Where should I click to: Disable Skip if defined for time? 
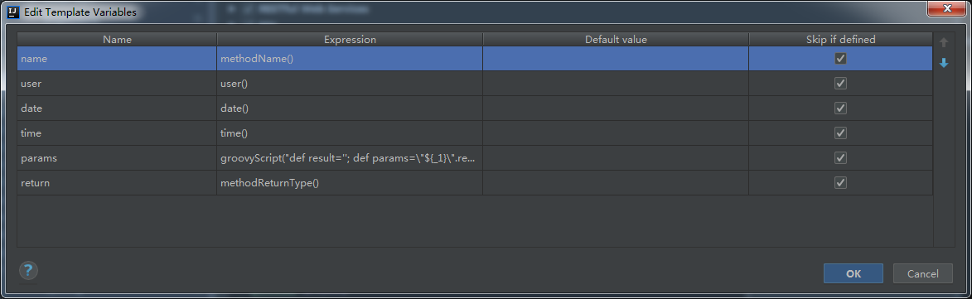[840, 133]
